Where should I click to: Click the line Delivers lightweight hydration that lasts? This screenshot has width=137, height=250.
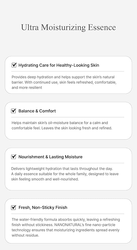tap(62, 169)
